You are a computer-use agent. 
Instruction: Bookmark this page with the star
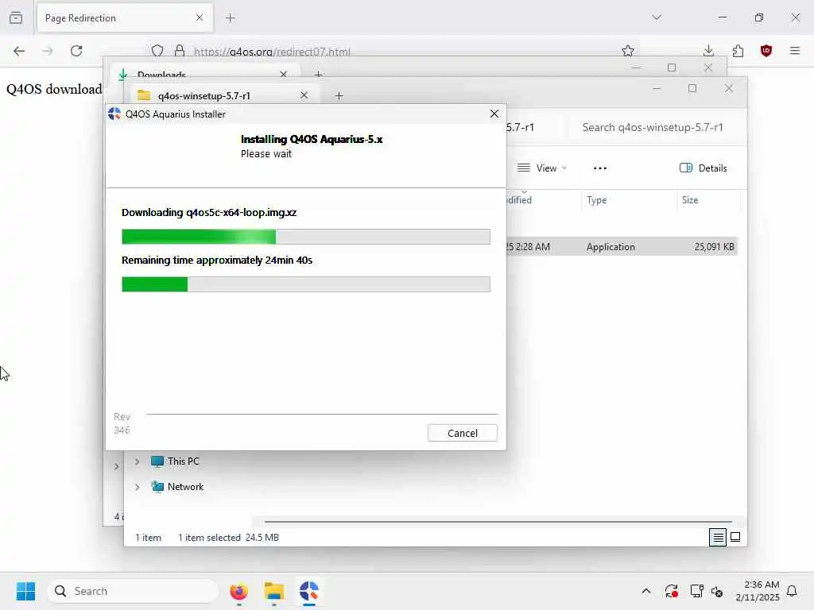628,51
